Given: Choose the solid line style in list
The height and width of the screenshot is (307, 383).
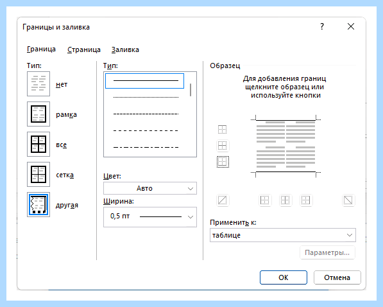Looking at the screenshot, I should [x=144, y=81].
